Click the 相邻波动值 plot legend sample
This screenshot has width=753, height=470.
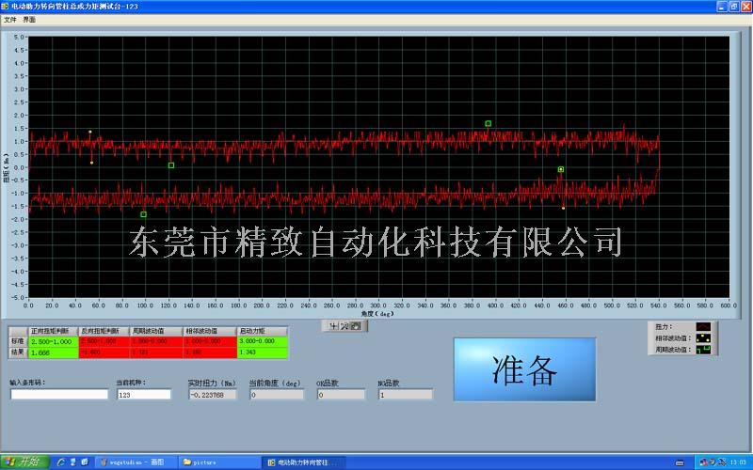click(x=703, y=338)
